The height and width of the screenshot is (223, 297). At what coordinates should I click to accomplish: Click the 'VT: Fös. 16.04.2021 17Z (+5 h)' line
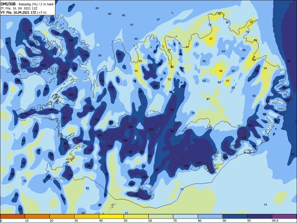tap(23, 12)
